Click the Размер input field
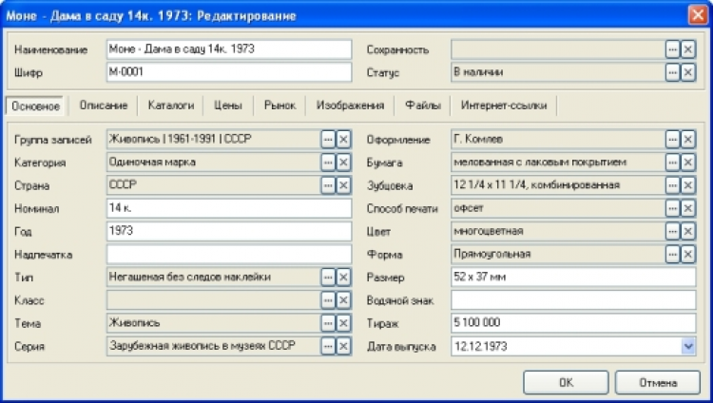713x403 pixels. (x=573, y=277)
